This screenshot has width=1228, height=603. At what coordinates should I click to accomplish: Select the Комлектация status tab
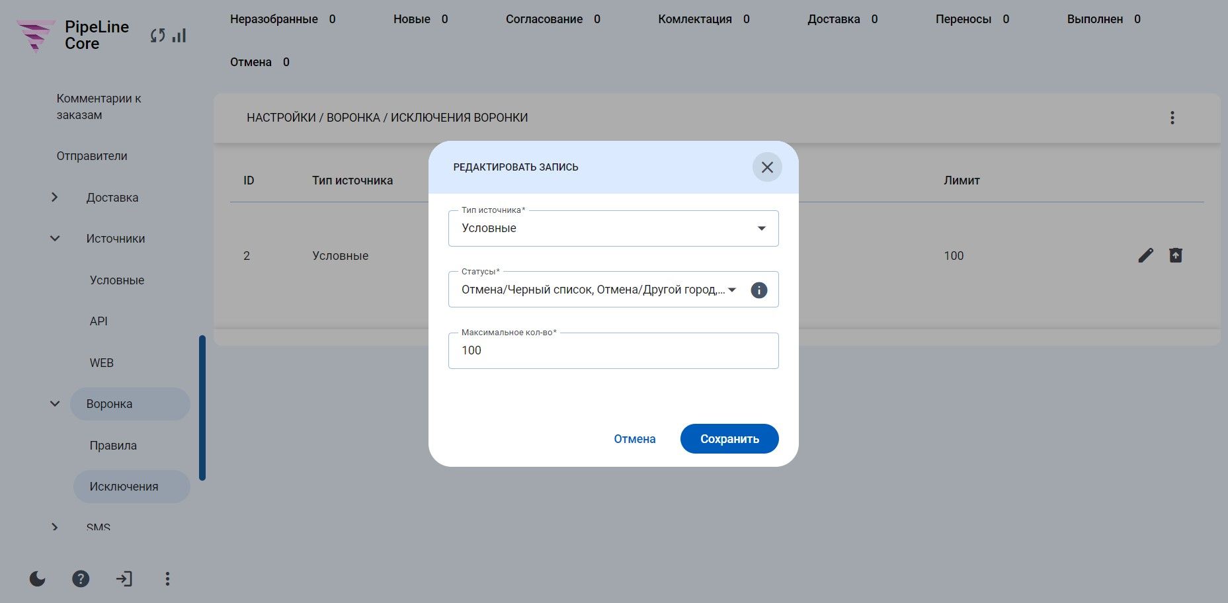click(704, 19)
